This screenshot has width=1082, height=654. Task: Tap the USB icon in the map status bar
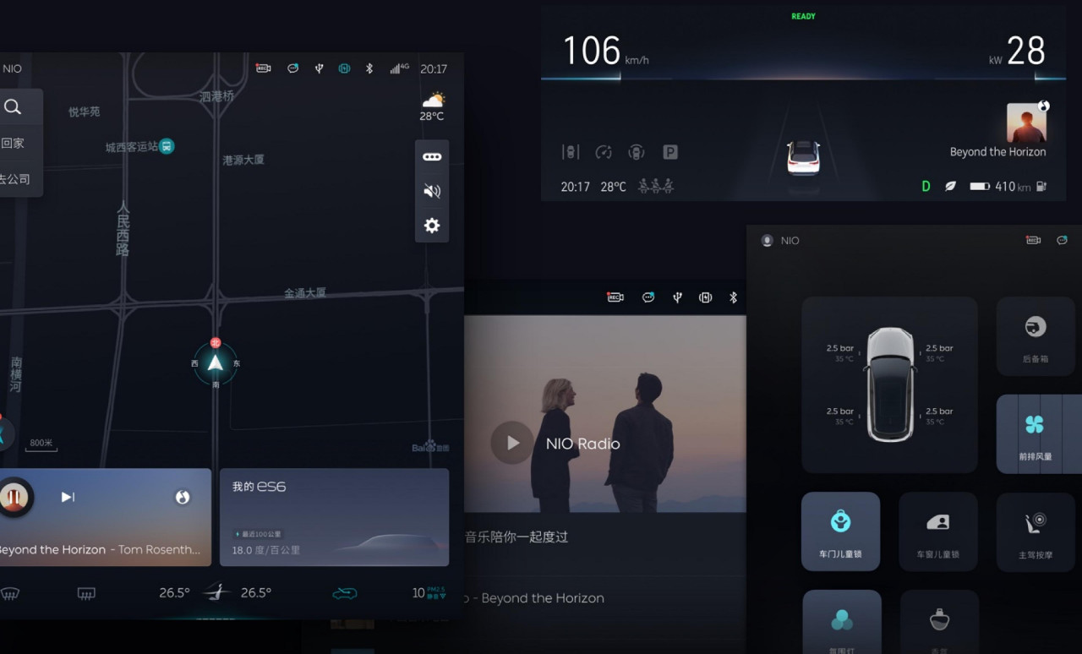pos(319,68)
